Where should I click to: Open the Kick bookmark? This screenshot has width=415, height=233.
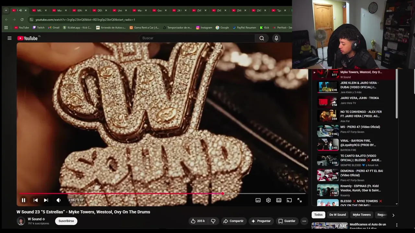tap(264, 28)
